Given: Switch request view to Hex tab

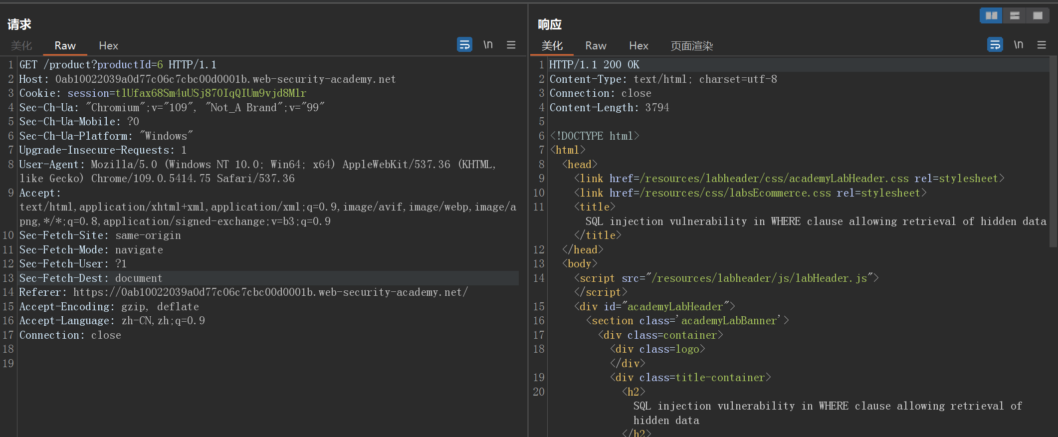Looking at the screenshot, I should tap(108, 46).
